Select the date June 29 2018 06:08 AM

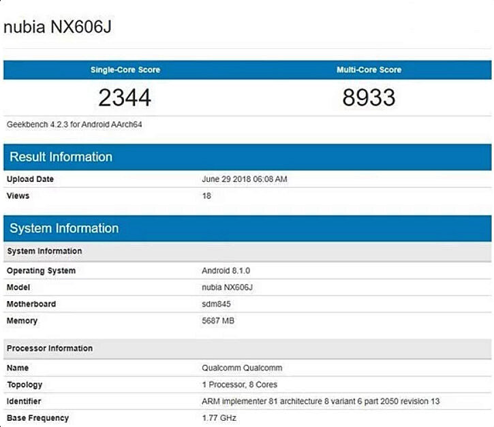pos(245,179)
